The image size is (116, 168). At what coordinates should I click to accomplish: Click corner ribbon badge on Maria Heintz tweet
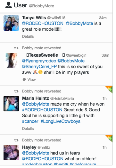(109, 89)
